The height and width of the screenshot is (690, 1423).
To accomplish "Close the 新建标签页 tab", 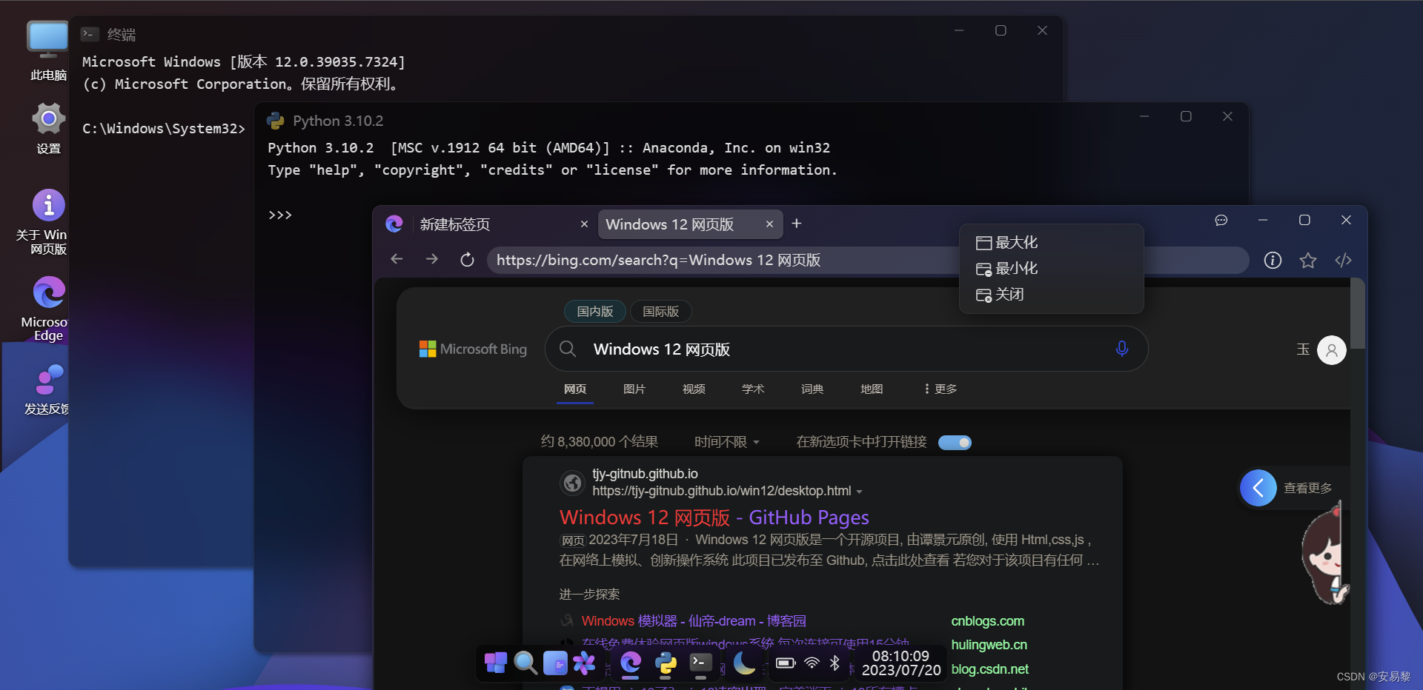I will point(584,224).
